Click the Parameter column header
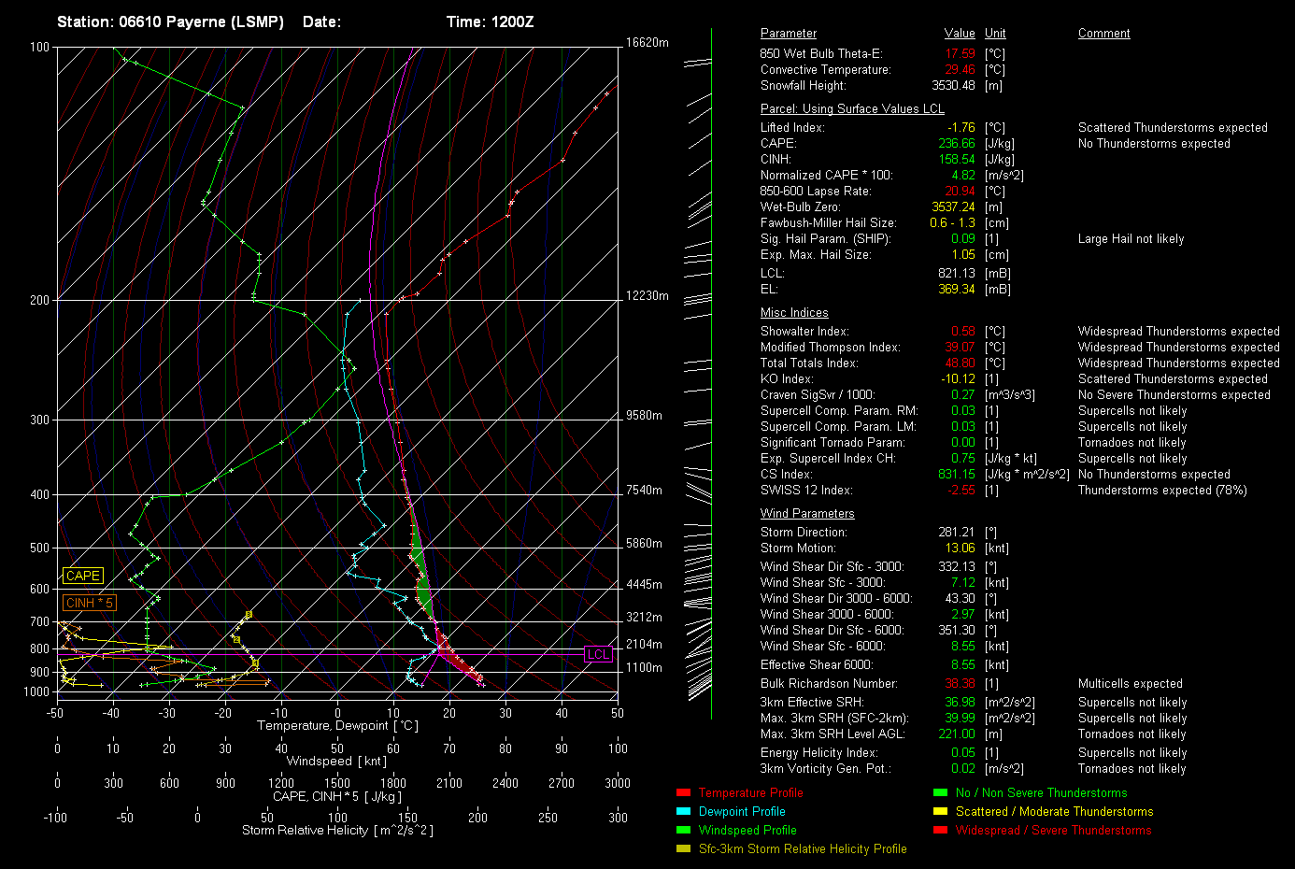The width and height of the screenshot is (1295, 869). click(x=788, y=34)
